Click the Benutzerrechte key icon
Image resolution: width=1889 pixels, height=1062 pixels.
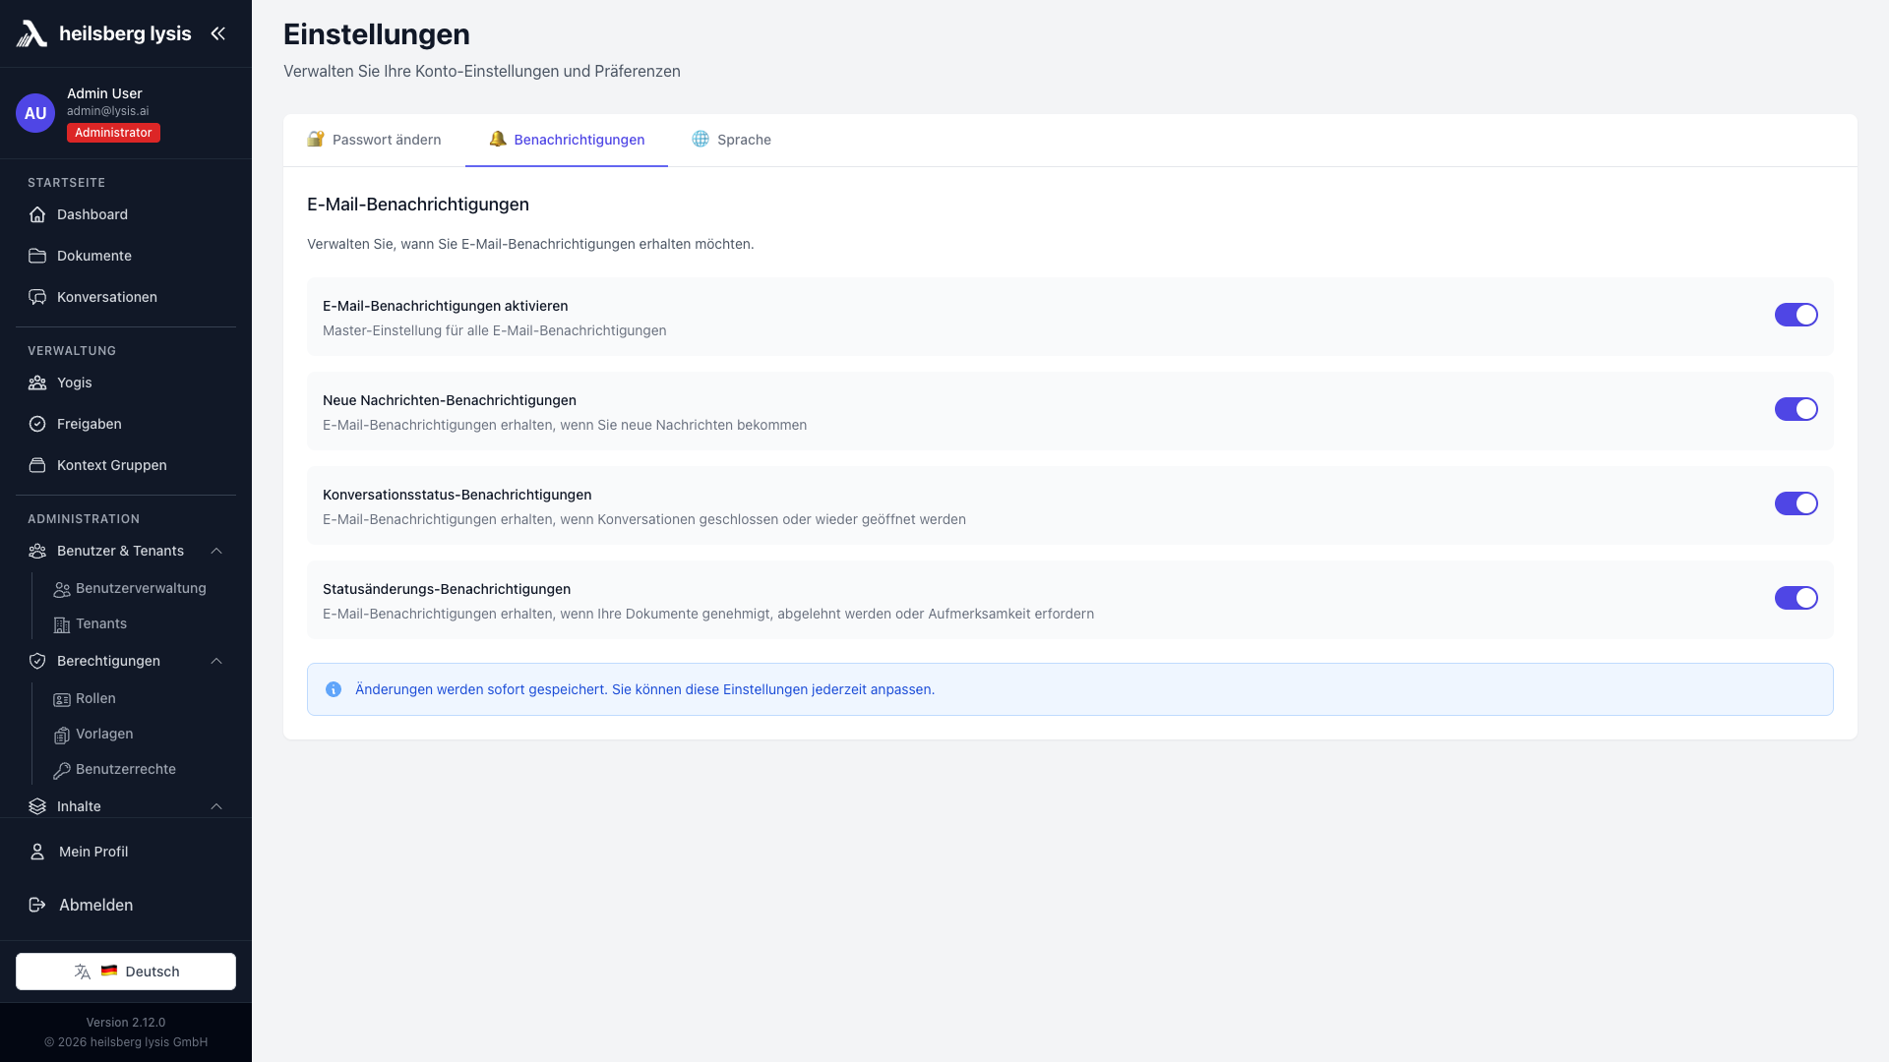pyautogui.click(x=62, y=770)
